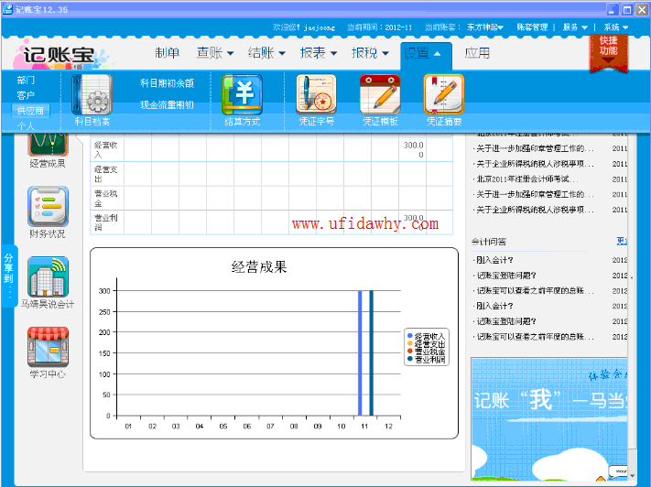Screen dimensions: 651x487
Task: Open 现金流量期初 cash flow opening
Action: (167, 105)
